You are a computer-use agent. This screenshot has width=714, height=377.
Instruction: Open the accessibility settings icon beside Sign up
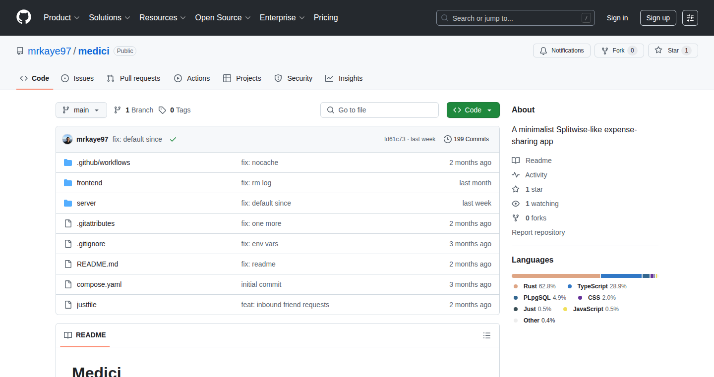point(690,18)
